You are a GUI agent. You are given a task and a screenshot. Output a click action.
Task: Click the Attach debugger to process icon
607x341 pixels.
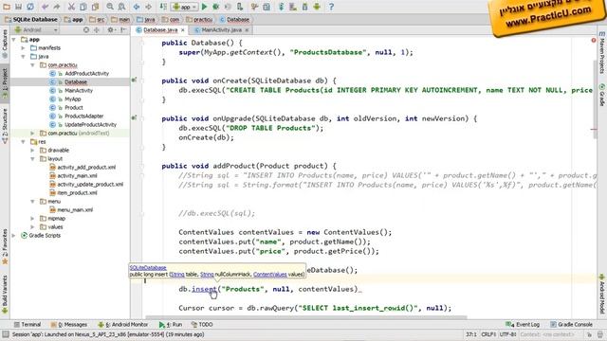[240, 7]
